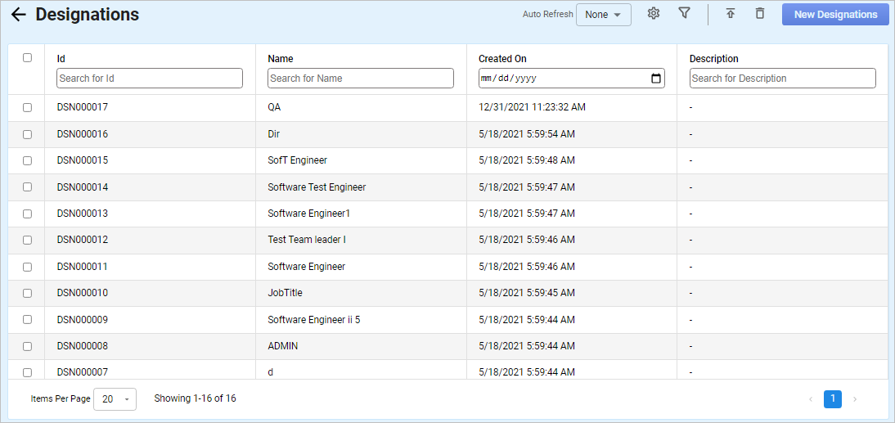This screenshot has height=423, width=895.
Task: Click the delete trash icon
Action: tap(760, 14)
